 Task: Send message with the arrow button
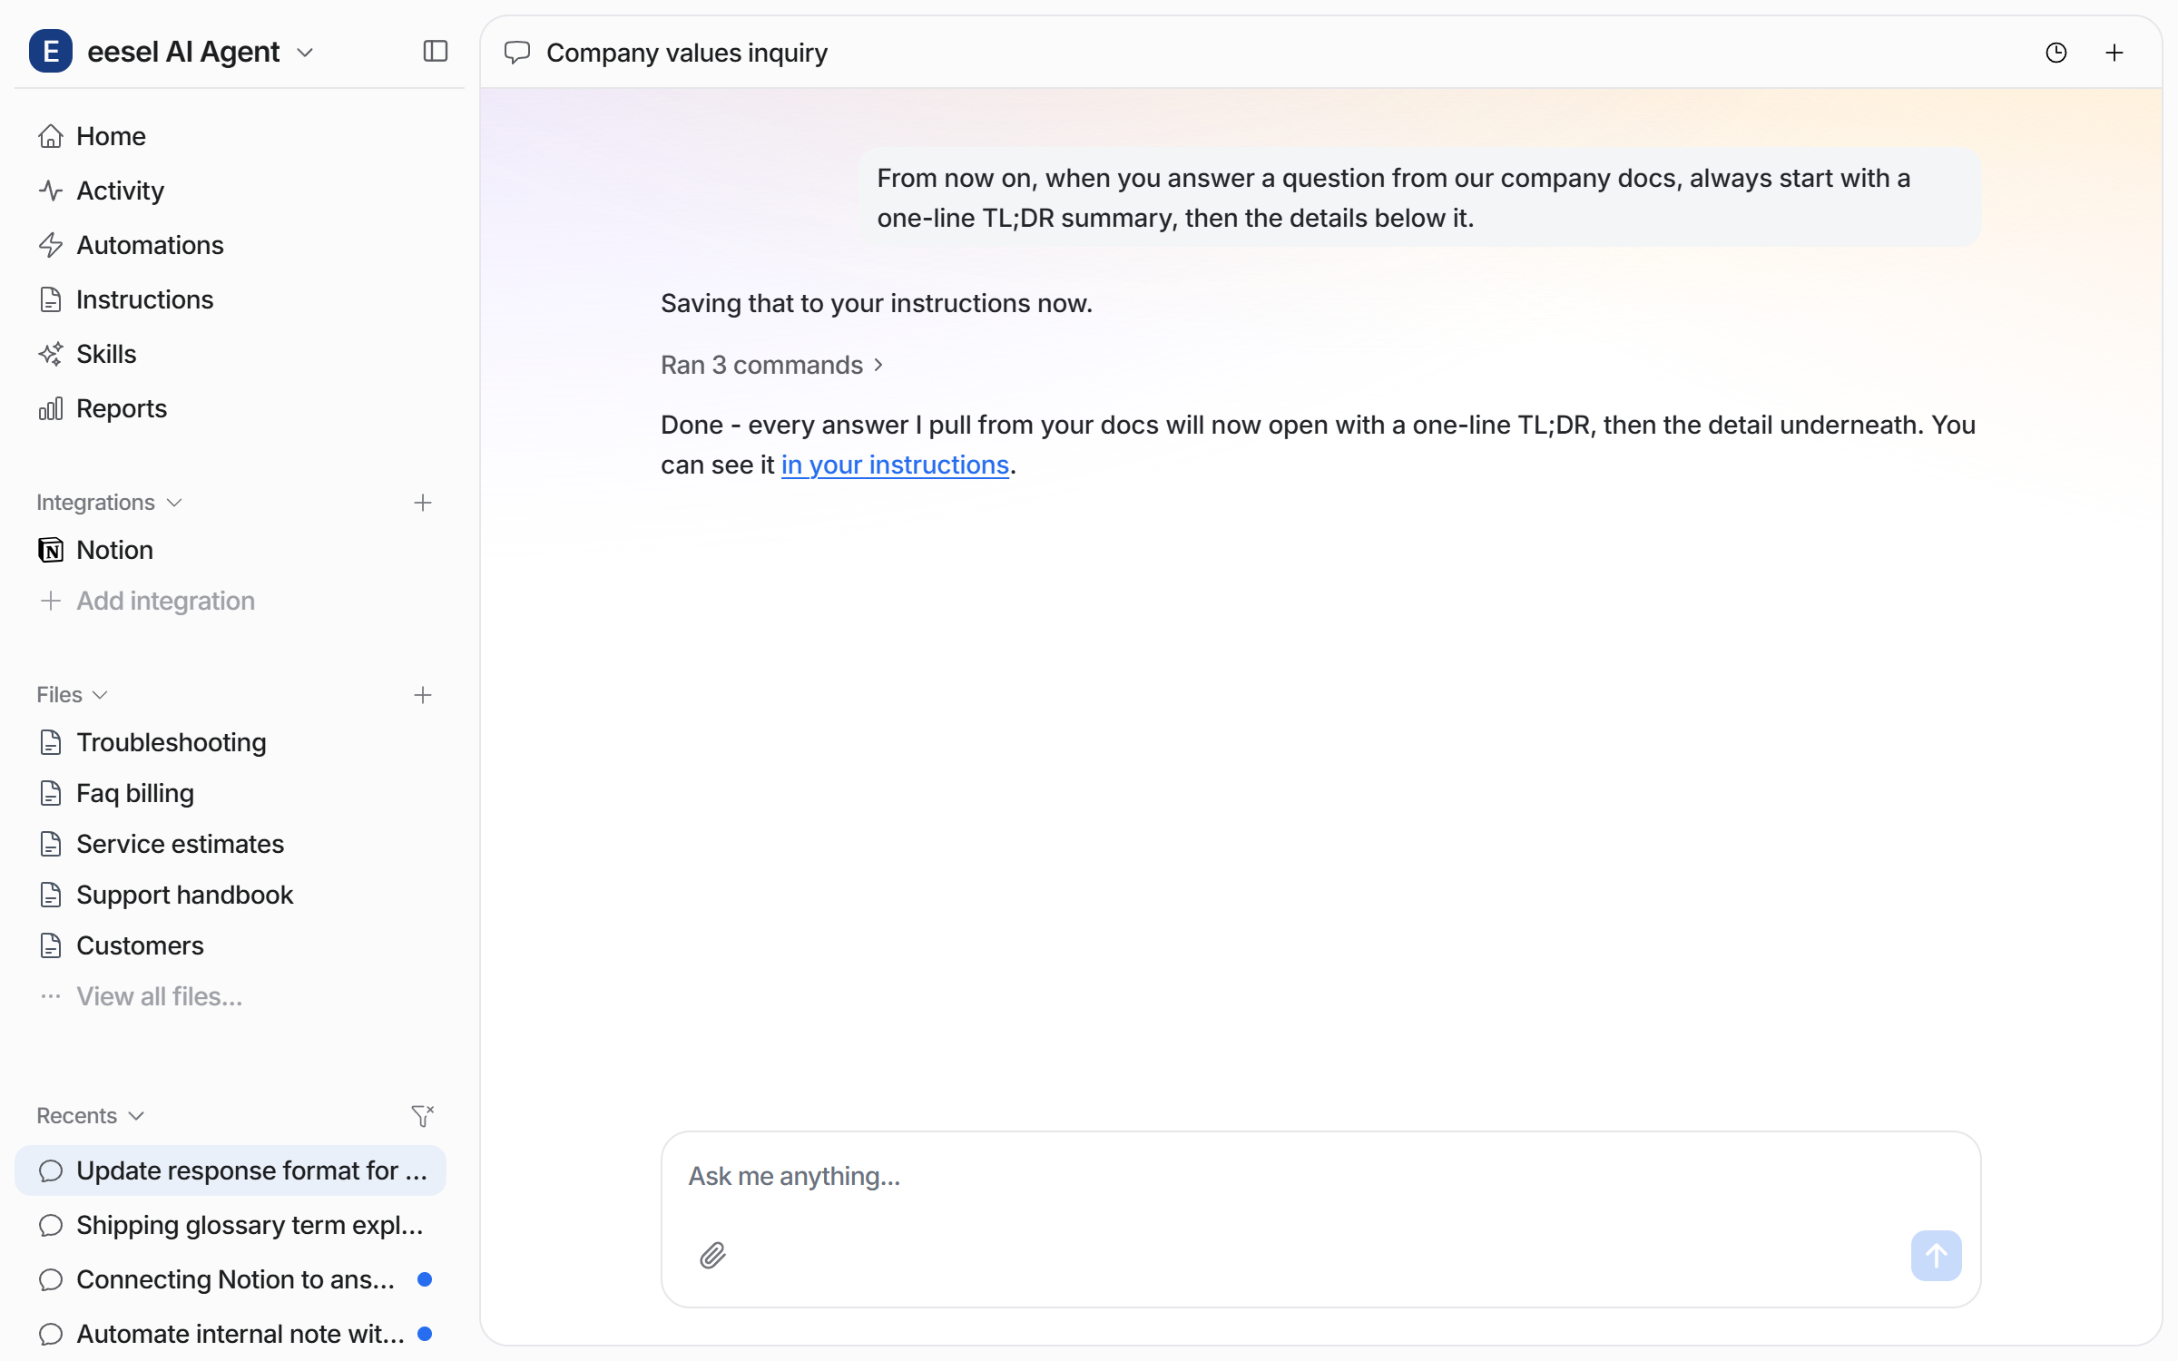tap(1936, 1256)
